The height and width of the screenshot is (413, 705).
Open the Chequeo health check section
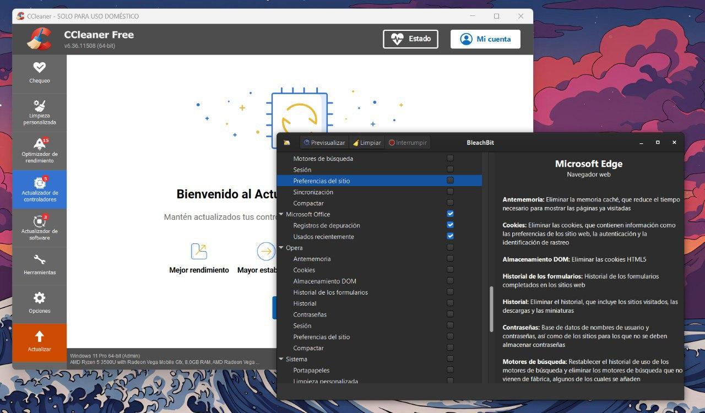[39, 73]
